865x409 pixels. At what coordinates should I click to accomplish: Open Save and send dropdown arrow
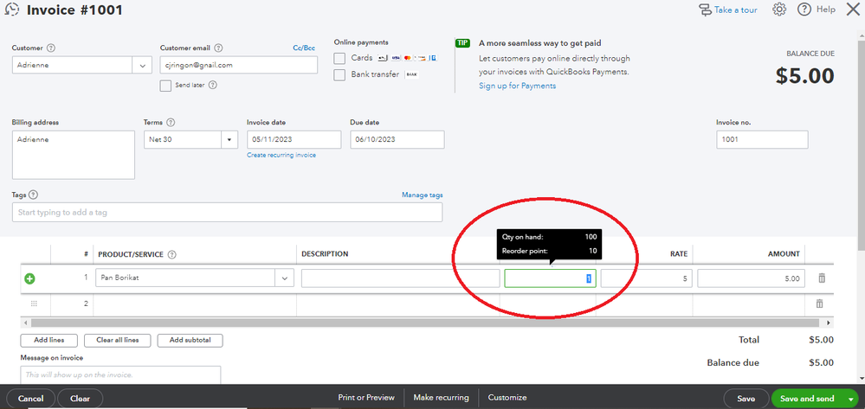850,399
